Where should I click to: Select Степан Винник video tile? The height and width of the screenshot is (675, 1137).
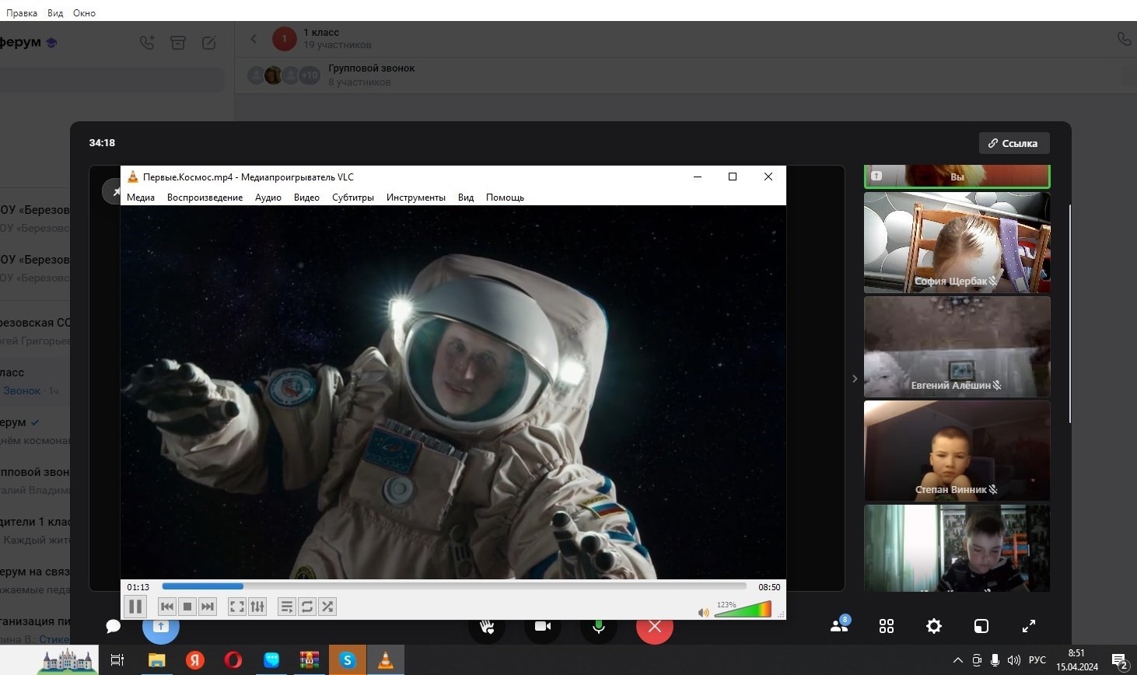coord(957,451)
